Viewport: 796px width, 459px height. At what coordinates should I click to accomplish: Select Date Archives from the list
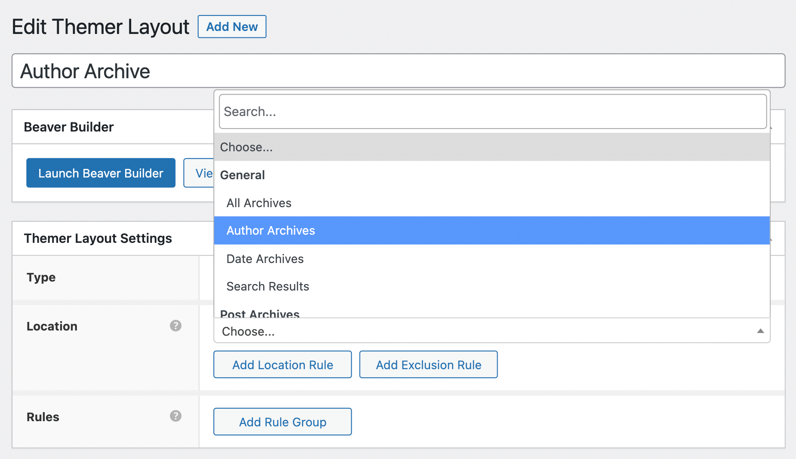click(265, 259)
